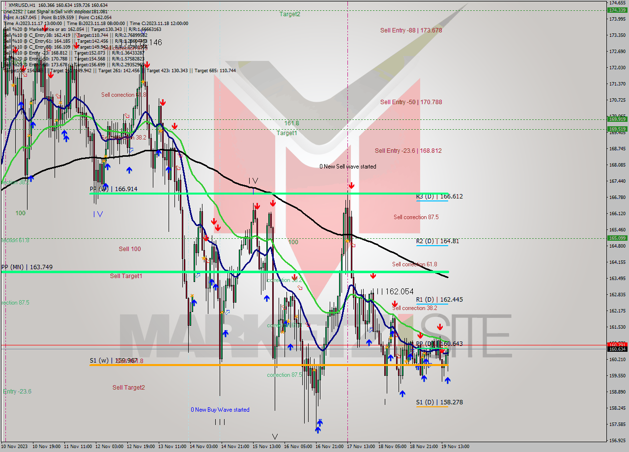This screenshot has height=452, width=629.
Task: Click the '17 Nov 13:00' time label
Action: pyautogui.click(x=361, y=447)
